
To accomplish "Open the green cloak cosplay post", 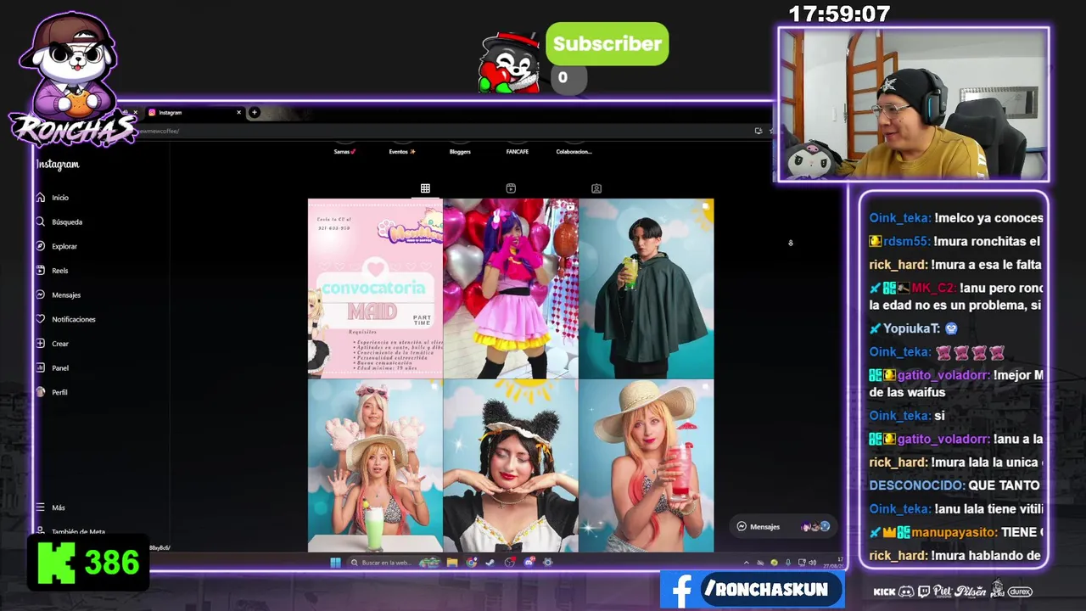I will pyautogui.click(x=647, y=289).
